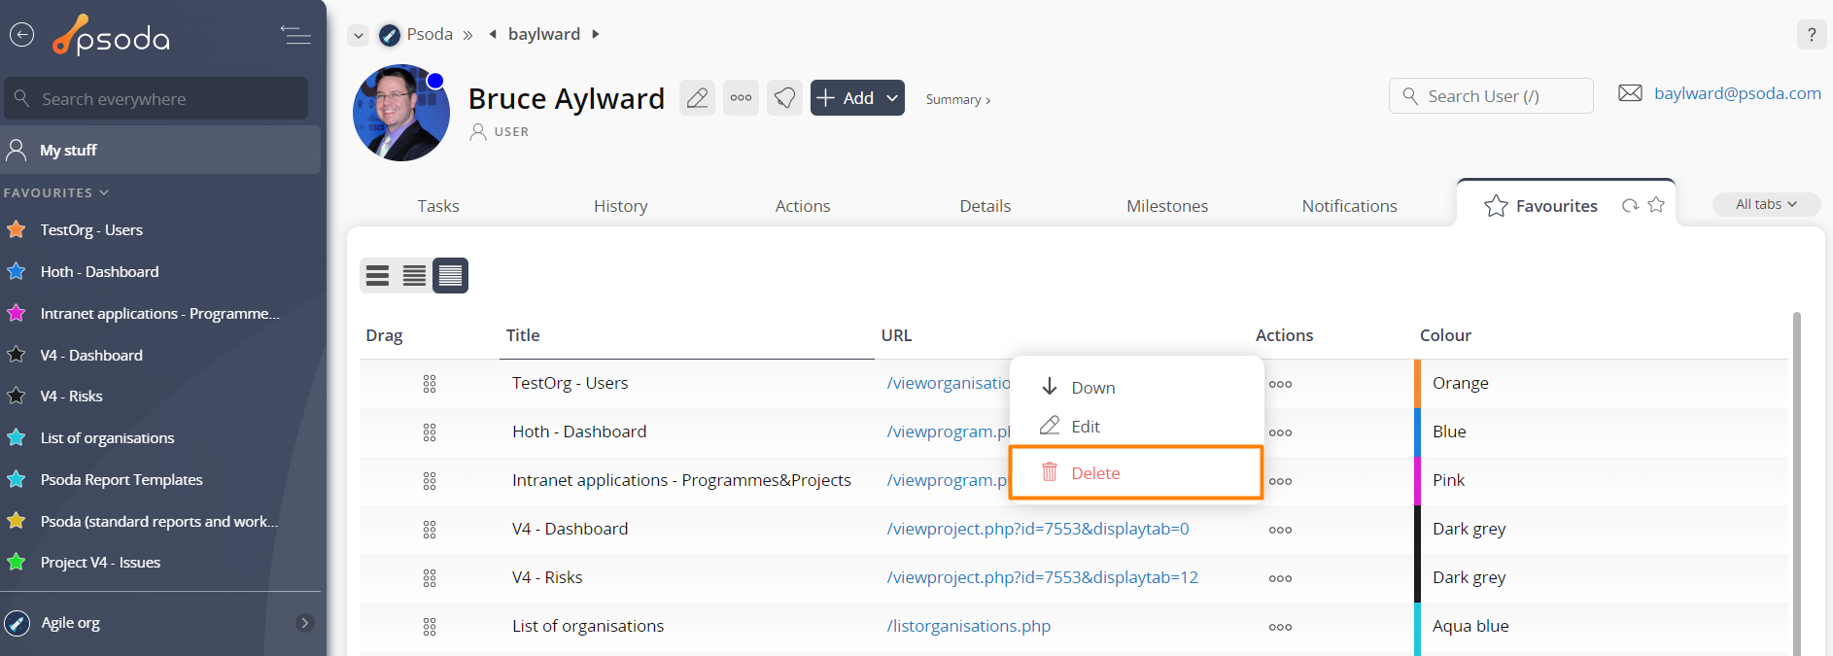Viewport: 1833px width, 656px height.
Task: Open actions menu for List of organisations row
Action: pyautogui.click(x=1280, y=627)
